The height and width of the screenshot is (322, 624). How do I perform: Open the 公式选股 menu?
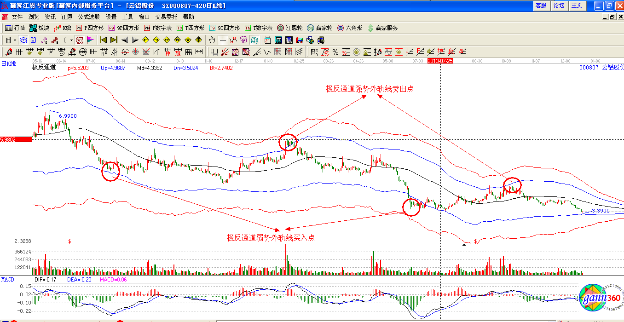pos(89,17)
